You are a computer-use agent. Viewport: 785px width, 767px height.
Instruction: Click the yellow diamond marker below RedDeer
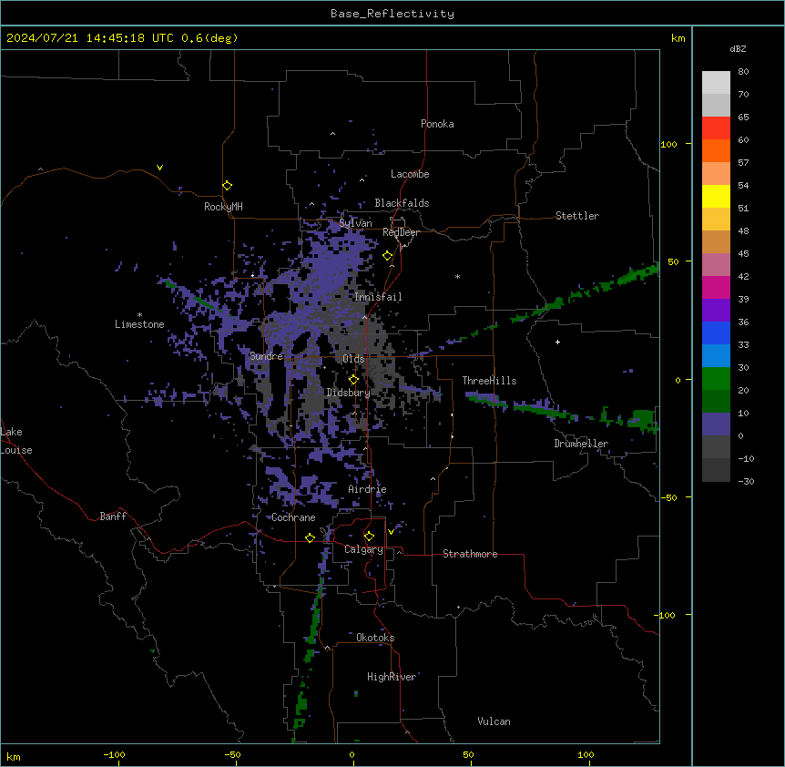[388, 256]
